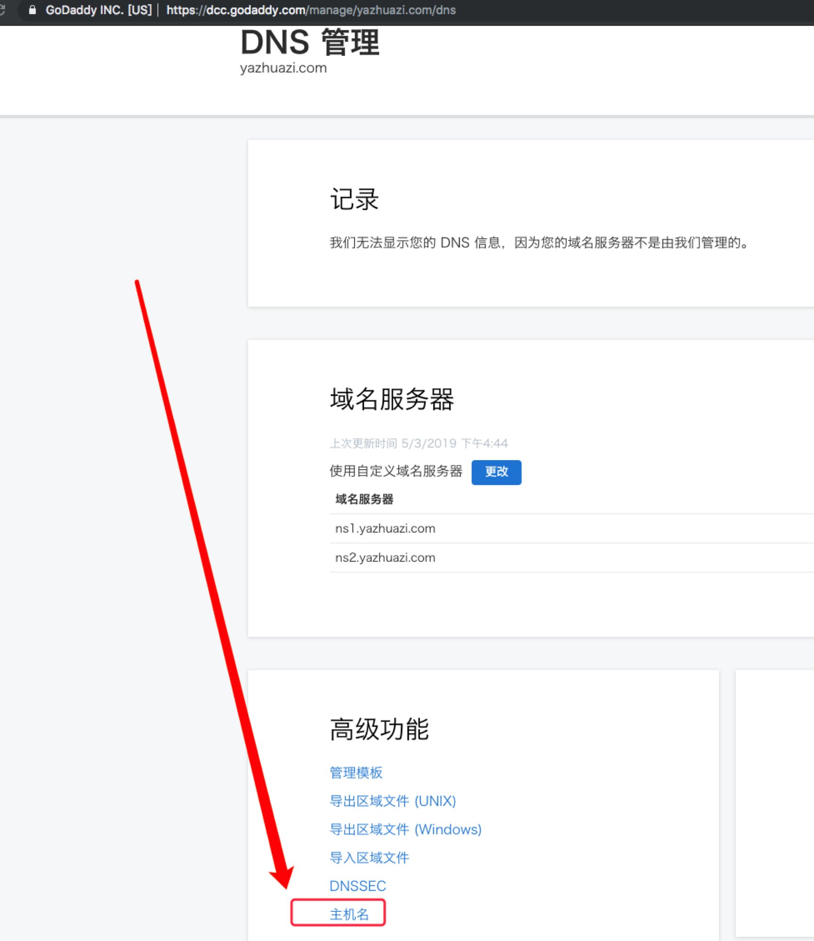Open the 管理模板 link

356,772
